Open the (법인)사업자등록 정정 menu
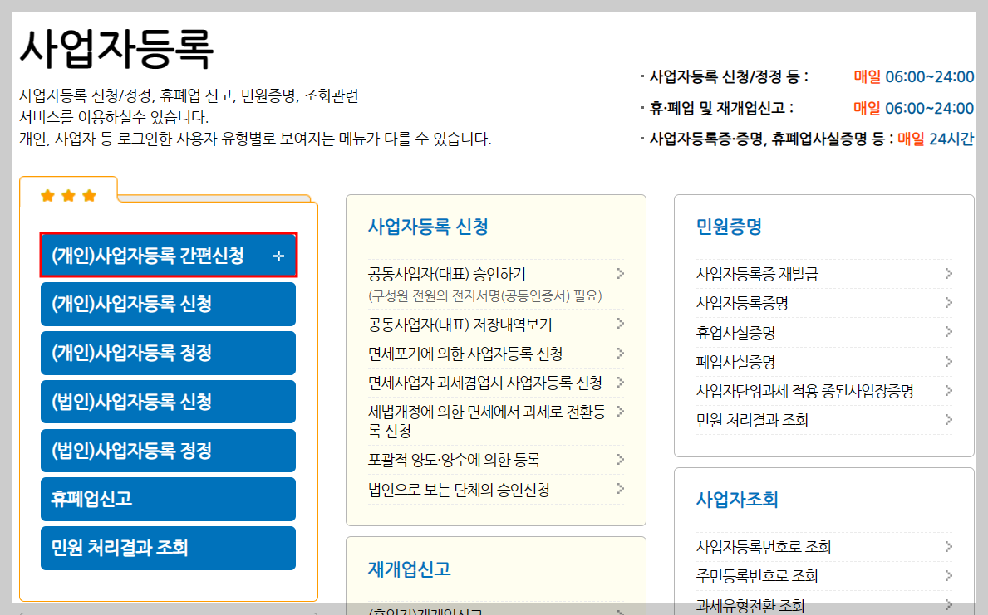Viewport: 988px width, 615px height. 168,451
